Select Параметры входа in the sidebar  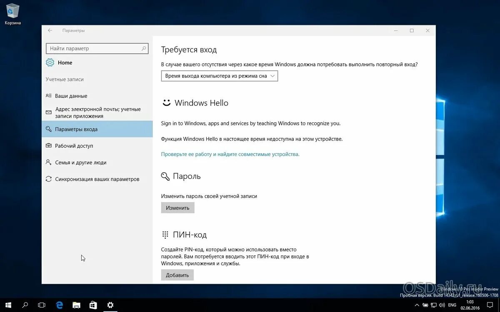point(97,129)
